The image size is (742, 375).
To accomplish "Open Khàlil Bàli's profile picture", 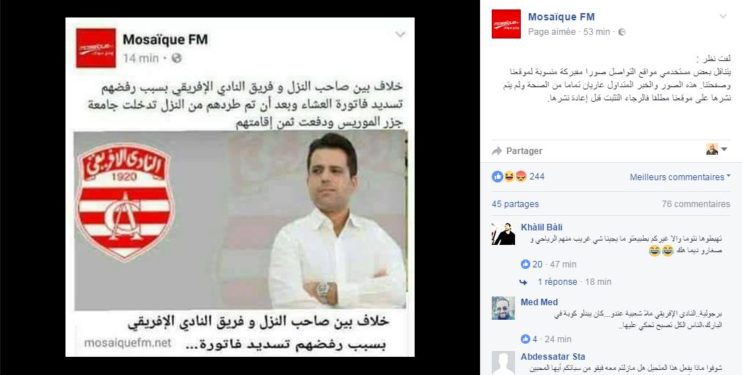I will pyautogui.click(x=503, y=233).
